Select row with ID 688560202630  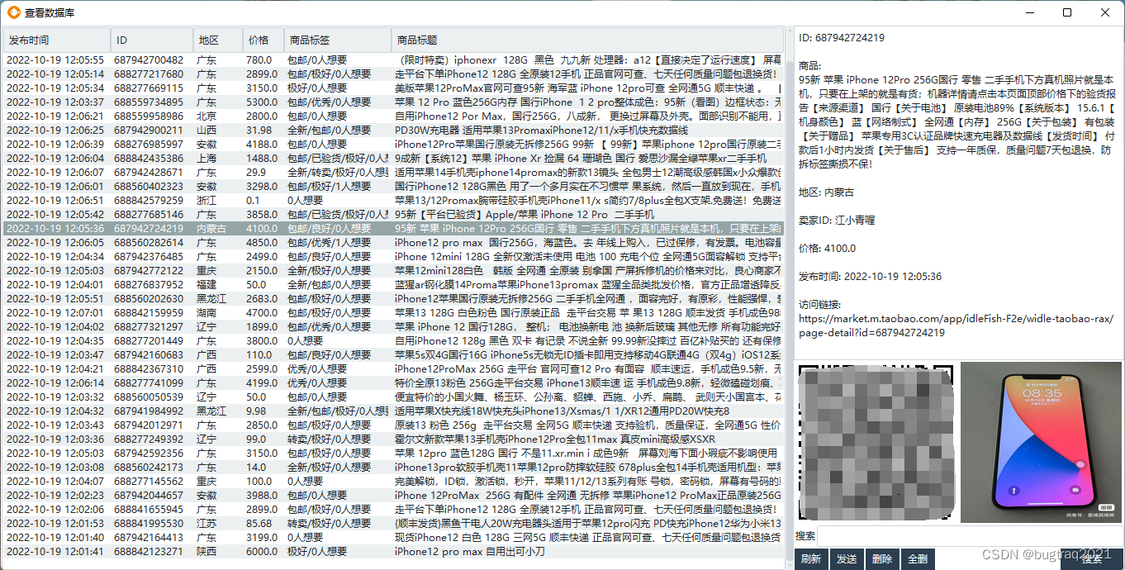tap(392, 299)
